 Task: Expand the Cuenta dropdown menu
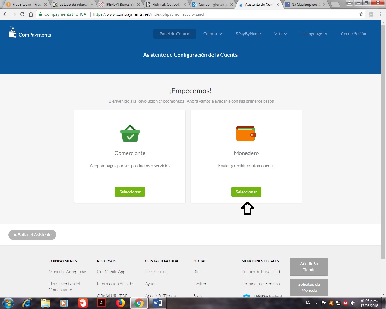coord(213,34)
